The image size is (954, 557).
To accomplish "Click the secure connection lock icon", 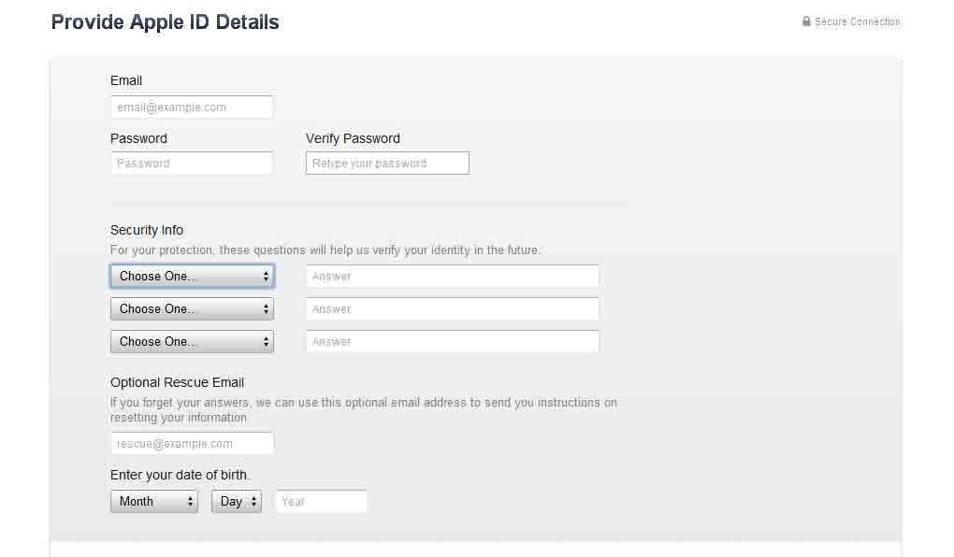I will [806, 21].
